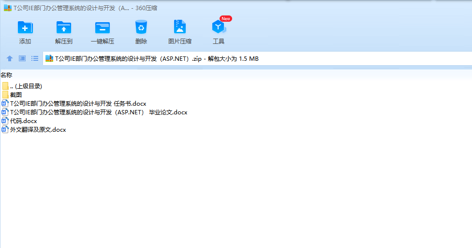Switch to the details pane view icon
The height and width of the screenshot is (248, 472).
[22, 58]
